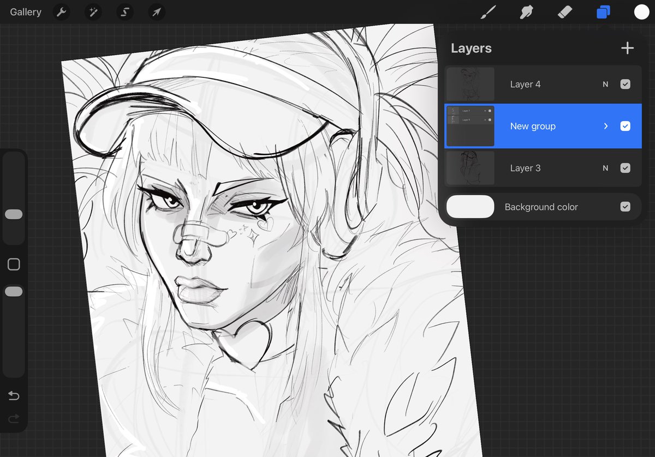The height and width of the screenshot is (457, 655).
Task: Uncheck the Background color layer visibility
Action: tap(626, 206)
